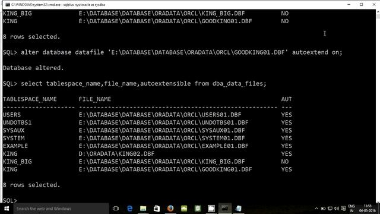Launch Microsoft Edge from the taskbar
The image size is (380, 214).
pyautogui.click(x=129, y=209)
